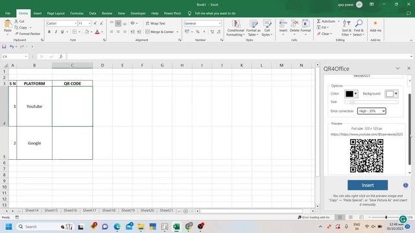Viewport: 415px width, 233px height.
Task: Select the Youtube cell
Action: (x=34, y=106)
